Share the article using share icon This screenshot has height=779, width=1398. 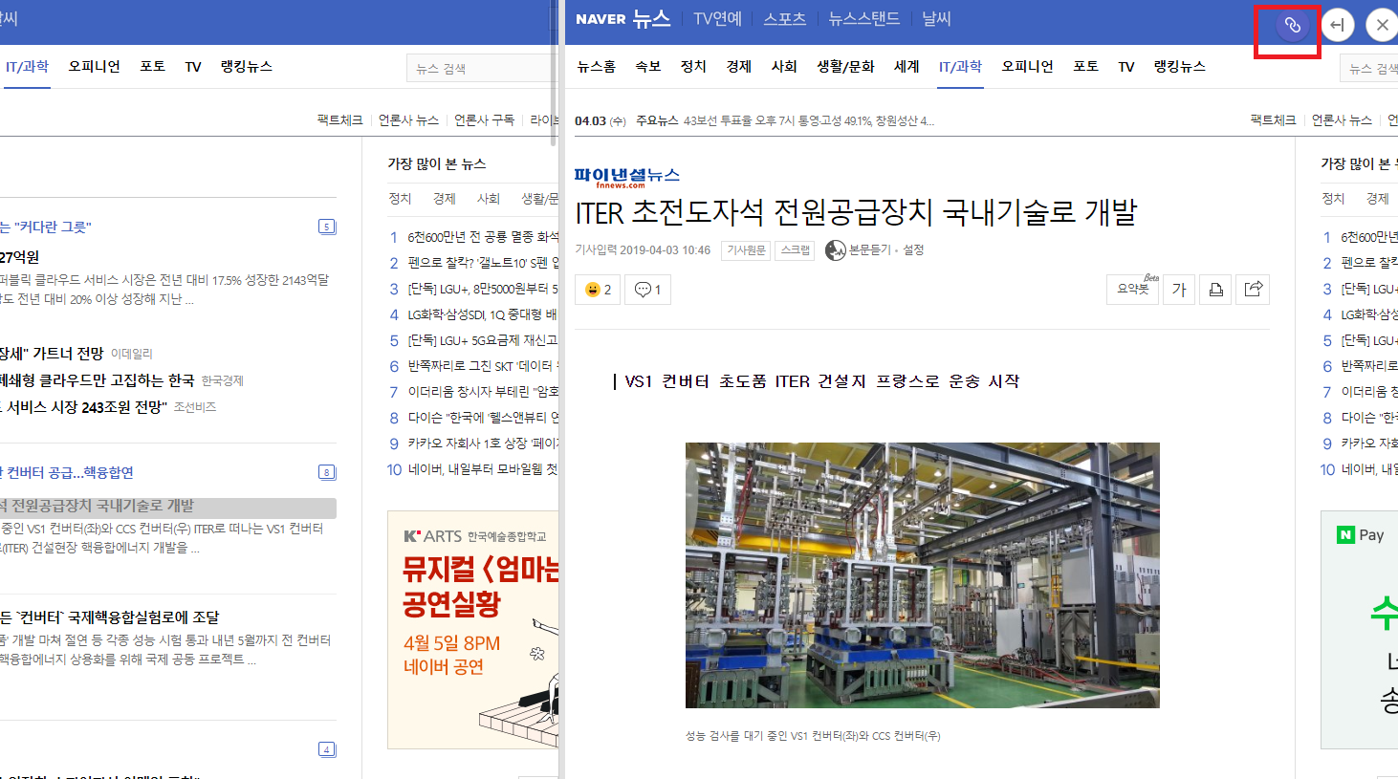click(1253, 290)
